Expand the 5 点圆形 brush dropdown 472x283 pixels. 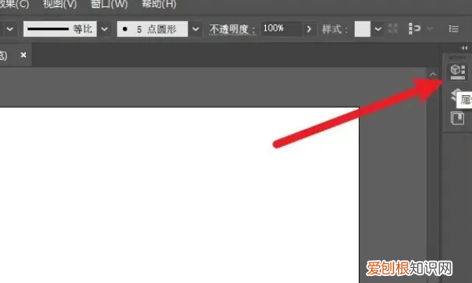pyautogui.click(x=196, y=29)
